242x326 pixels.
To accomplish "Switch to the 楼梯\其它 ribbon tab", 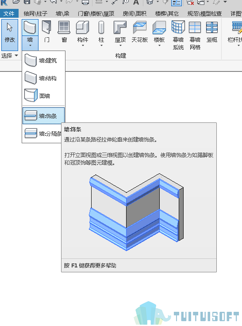I will tap(167, 13).
